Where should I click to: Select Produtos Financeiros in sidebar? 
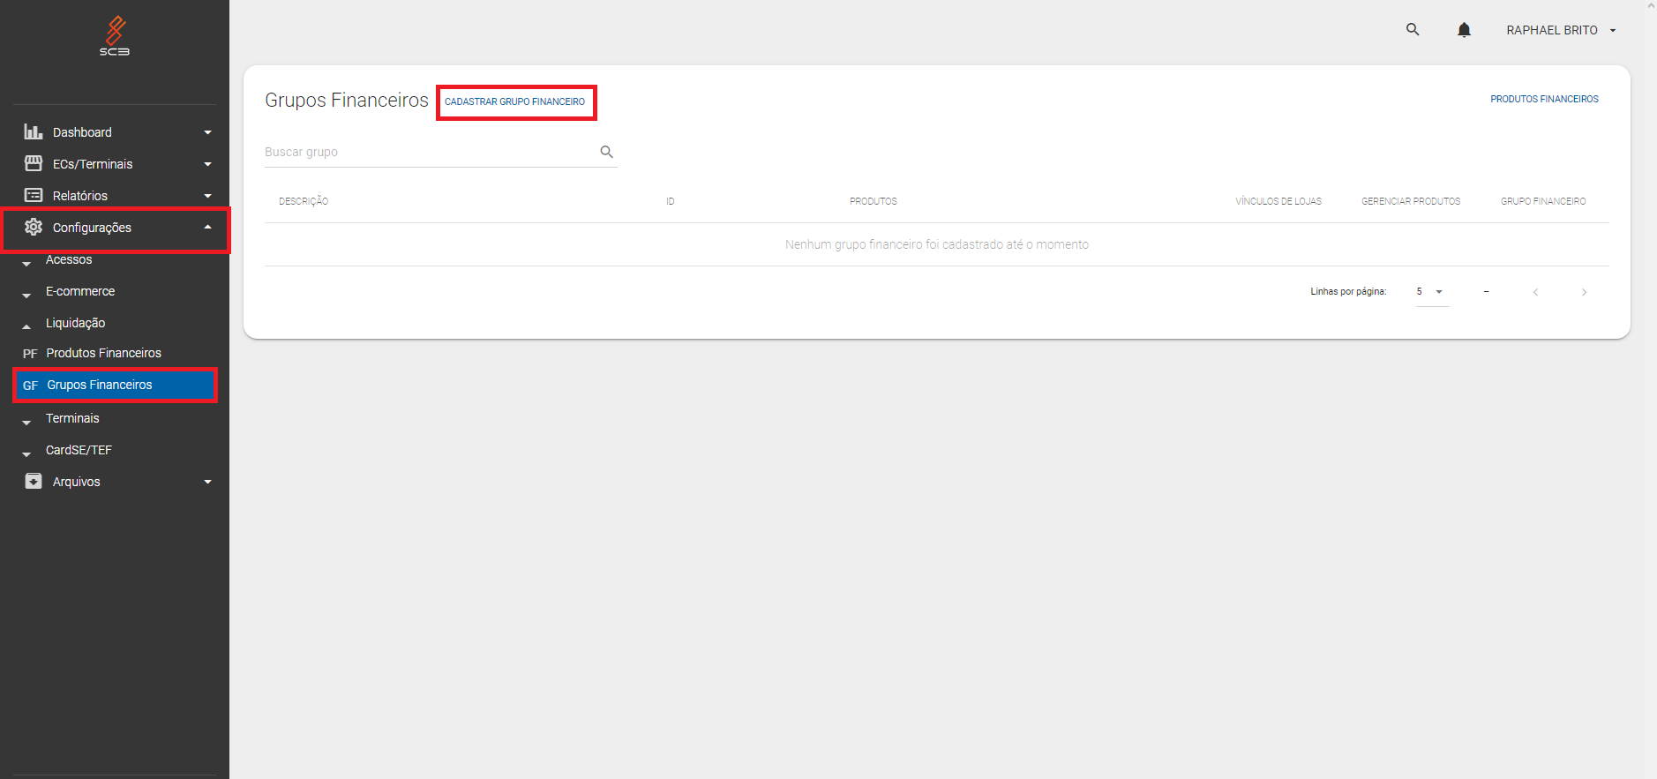coord(103,353)
